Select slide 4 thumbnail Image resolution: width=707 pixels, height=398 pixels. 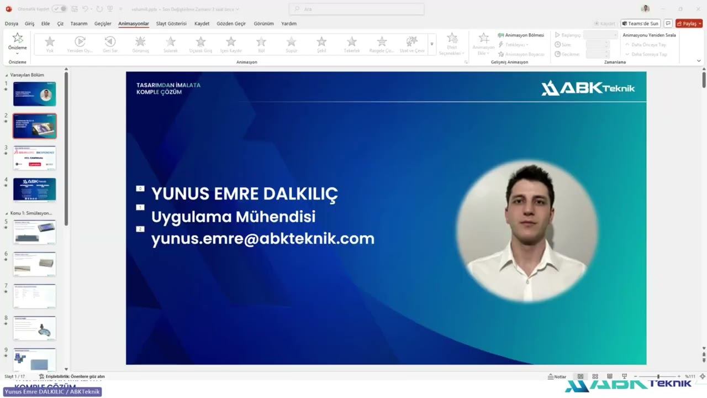[34, 190]
